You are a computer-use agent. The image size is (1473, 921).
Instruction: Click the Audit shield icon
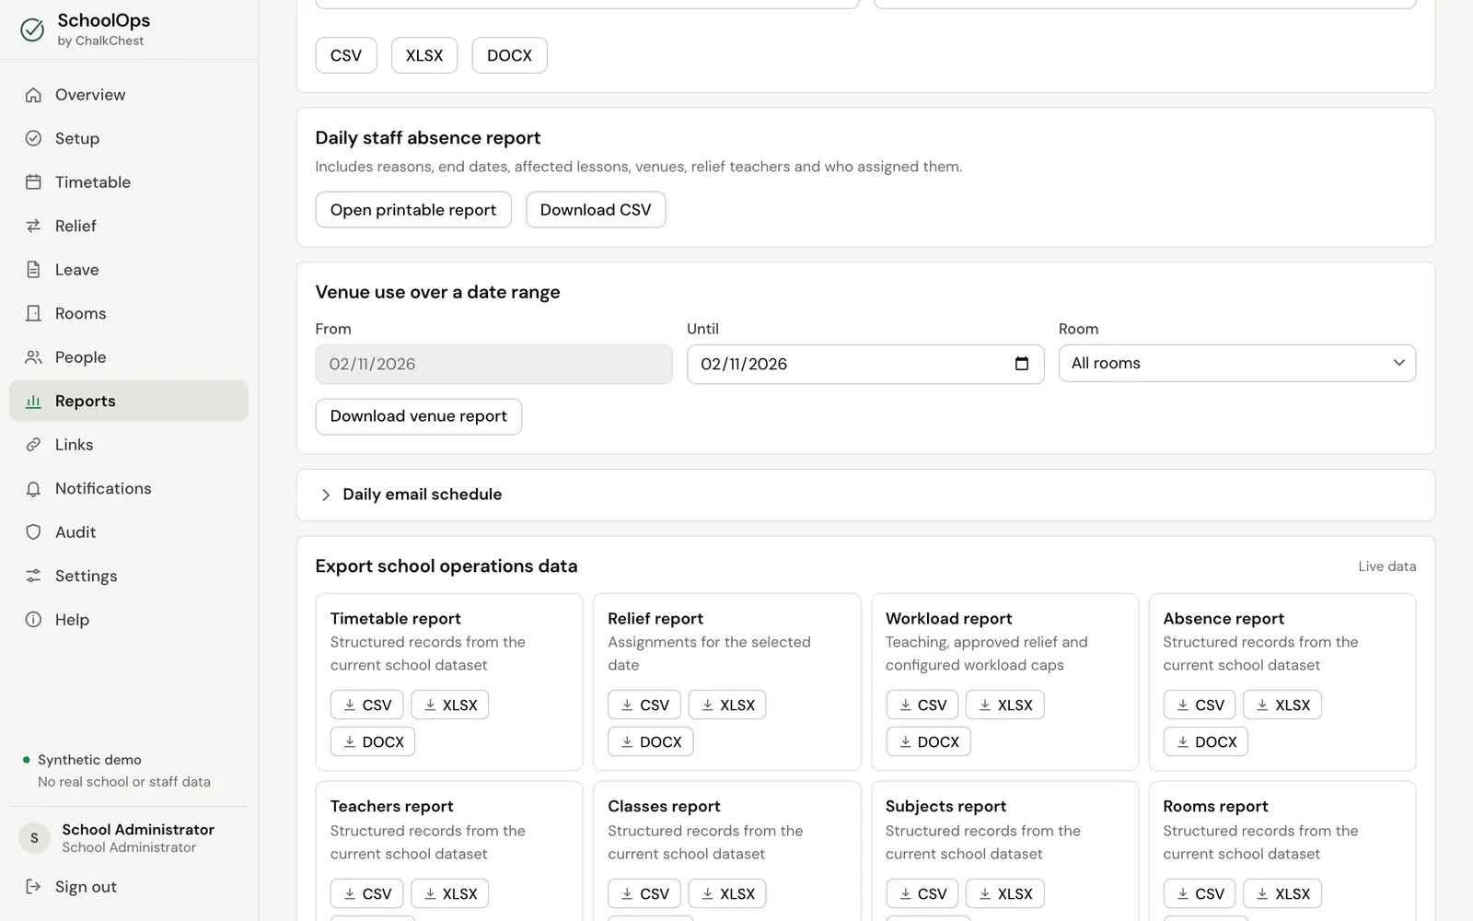tap(33, 532)
